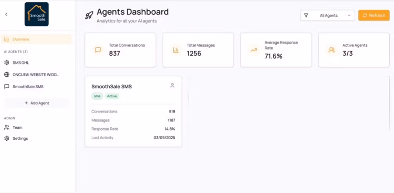Click the filter funnel icon
Image resolution: width=394 pixels, height=193 pixels.
point(306,16)
